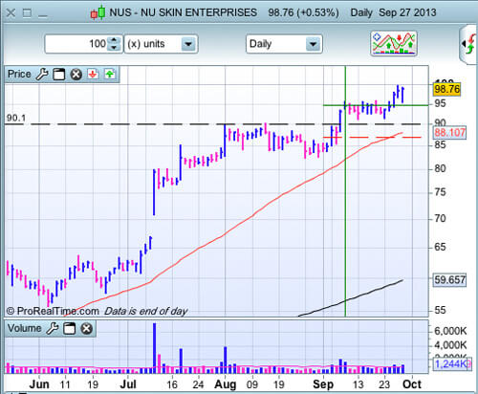
Task: Click the 88.107 moving average label
Action: click(449, 132)
